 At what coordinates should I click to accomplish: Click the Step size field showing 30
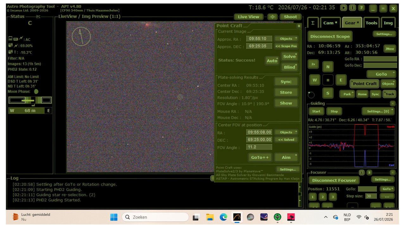(x=371, y=196)
